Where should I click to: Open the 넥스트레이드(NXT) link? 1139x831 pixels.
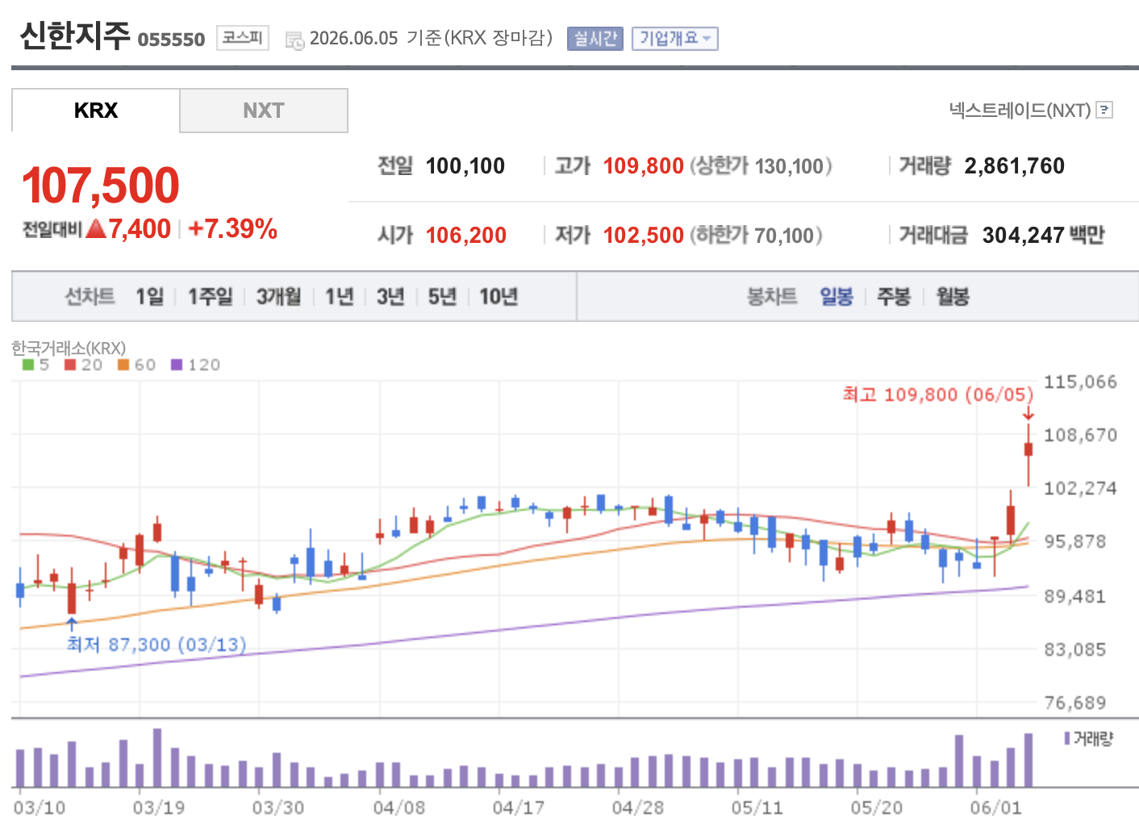(1020, 110)
